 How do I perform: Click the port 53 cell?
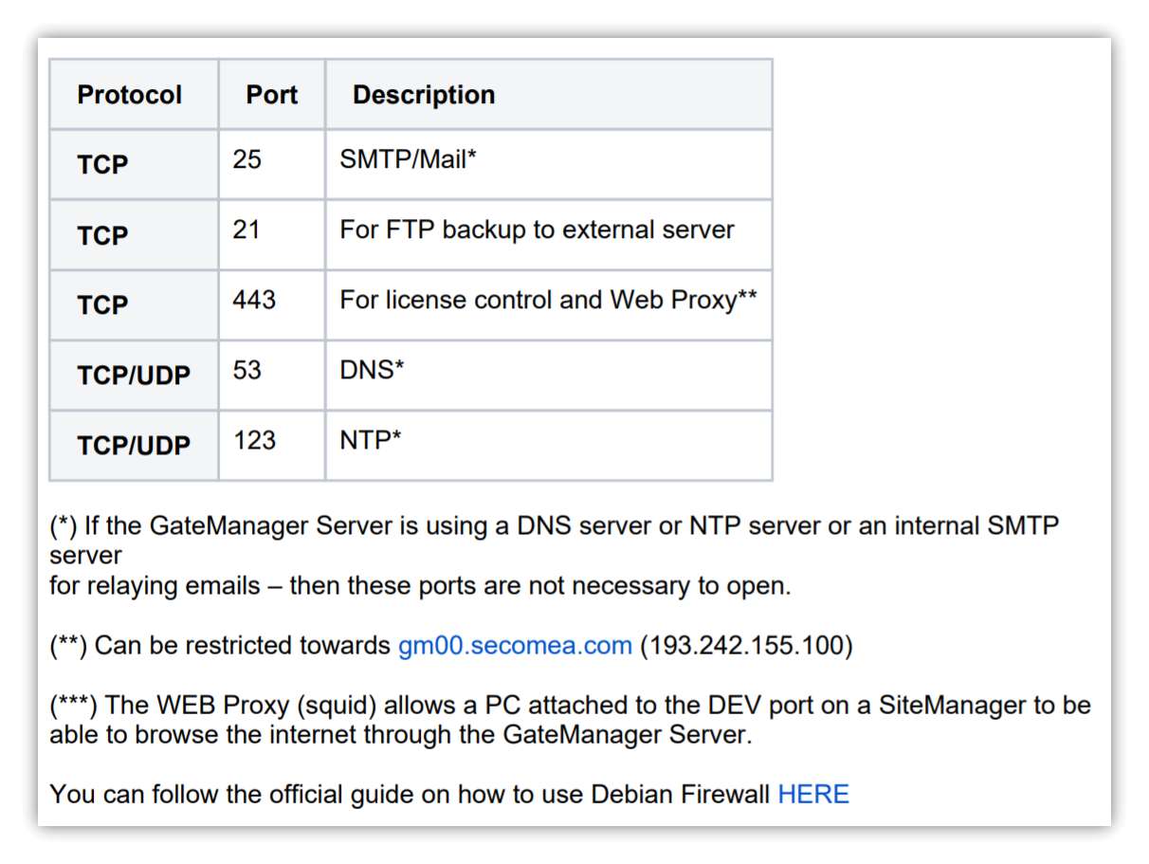[x=272, y=375]
